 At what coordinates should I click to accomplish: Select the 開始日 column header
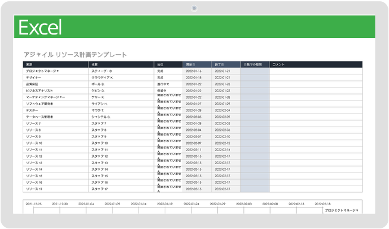197,64
